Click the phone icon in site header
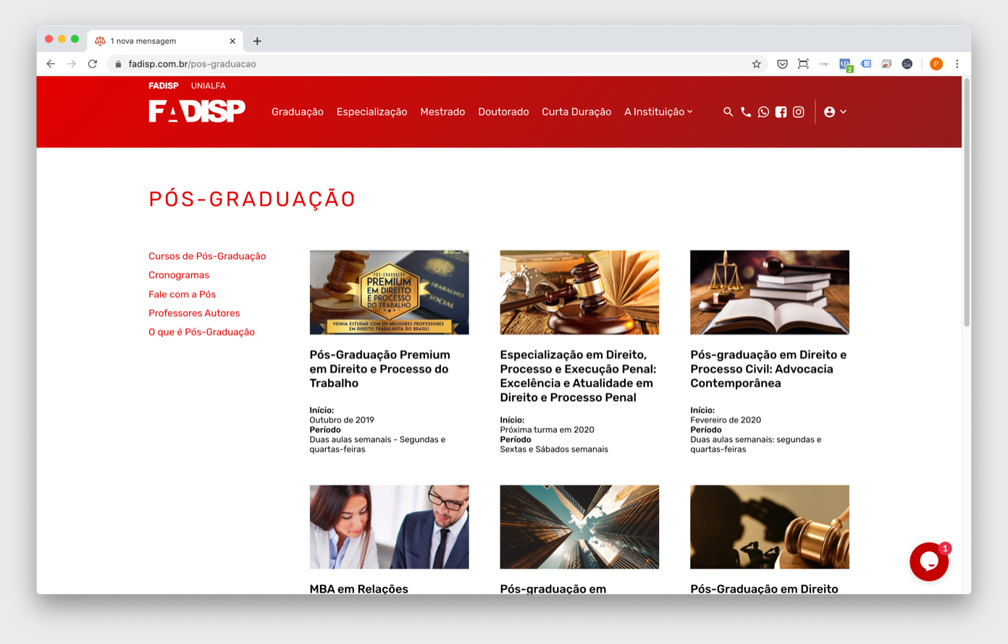This screenshot has width=1008, height=644. [x=746, y=112]
